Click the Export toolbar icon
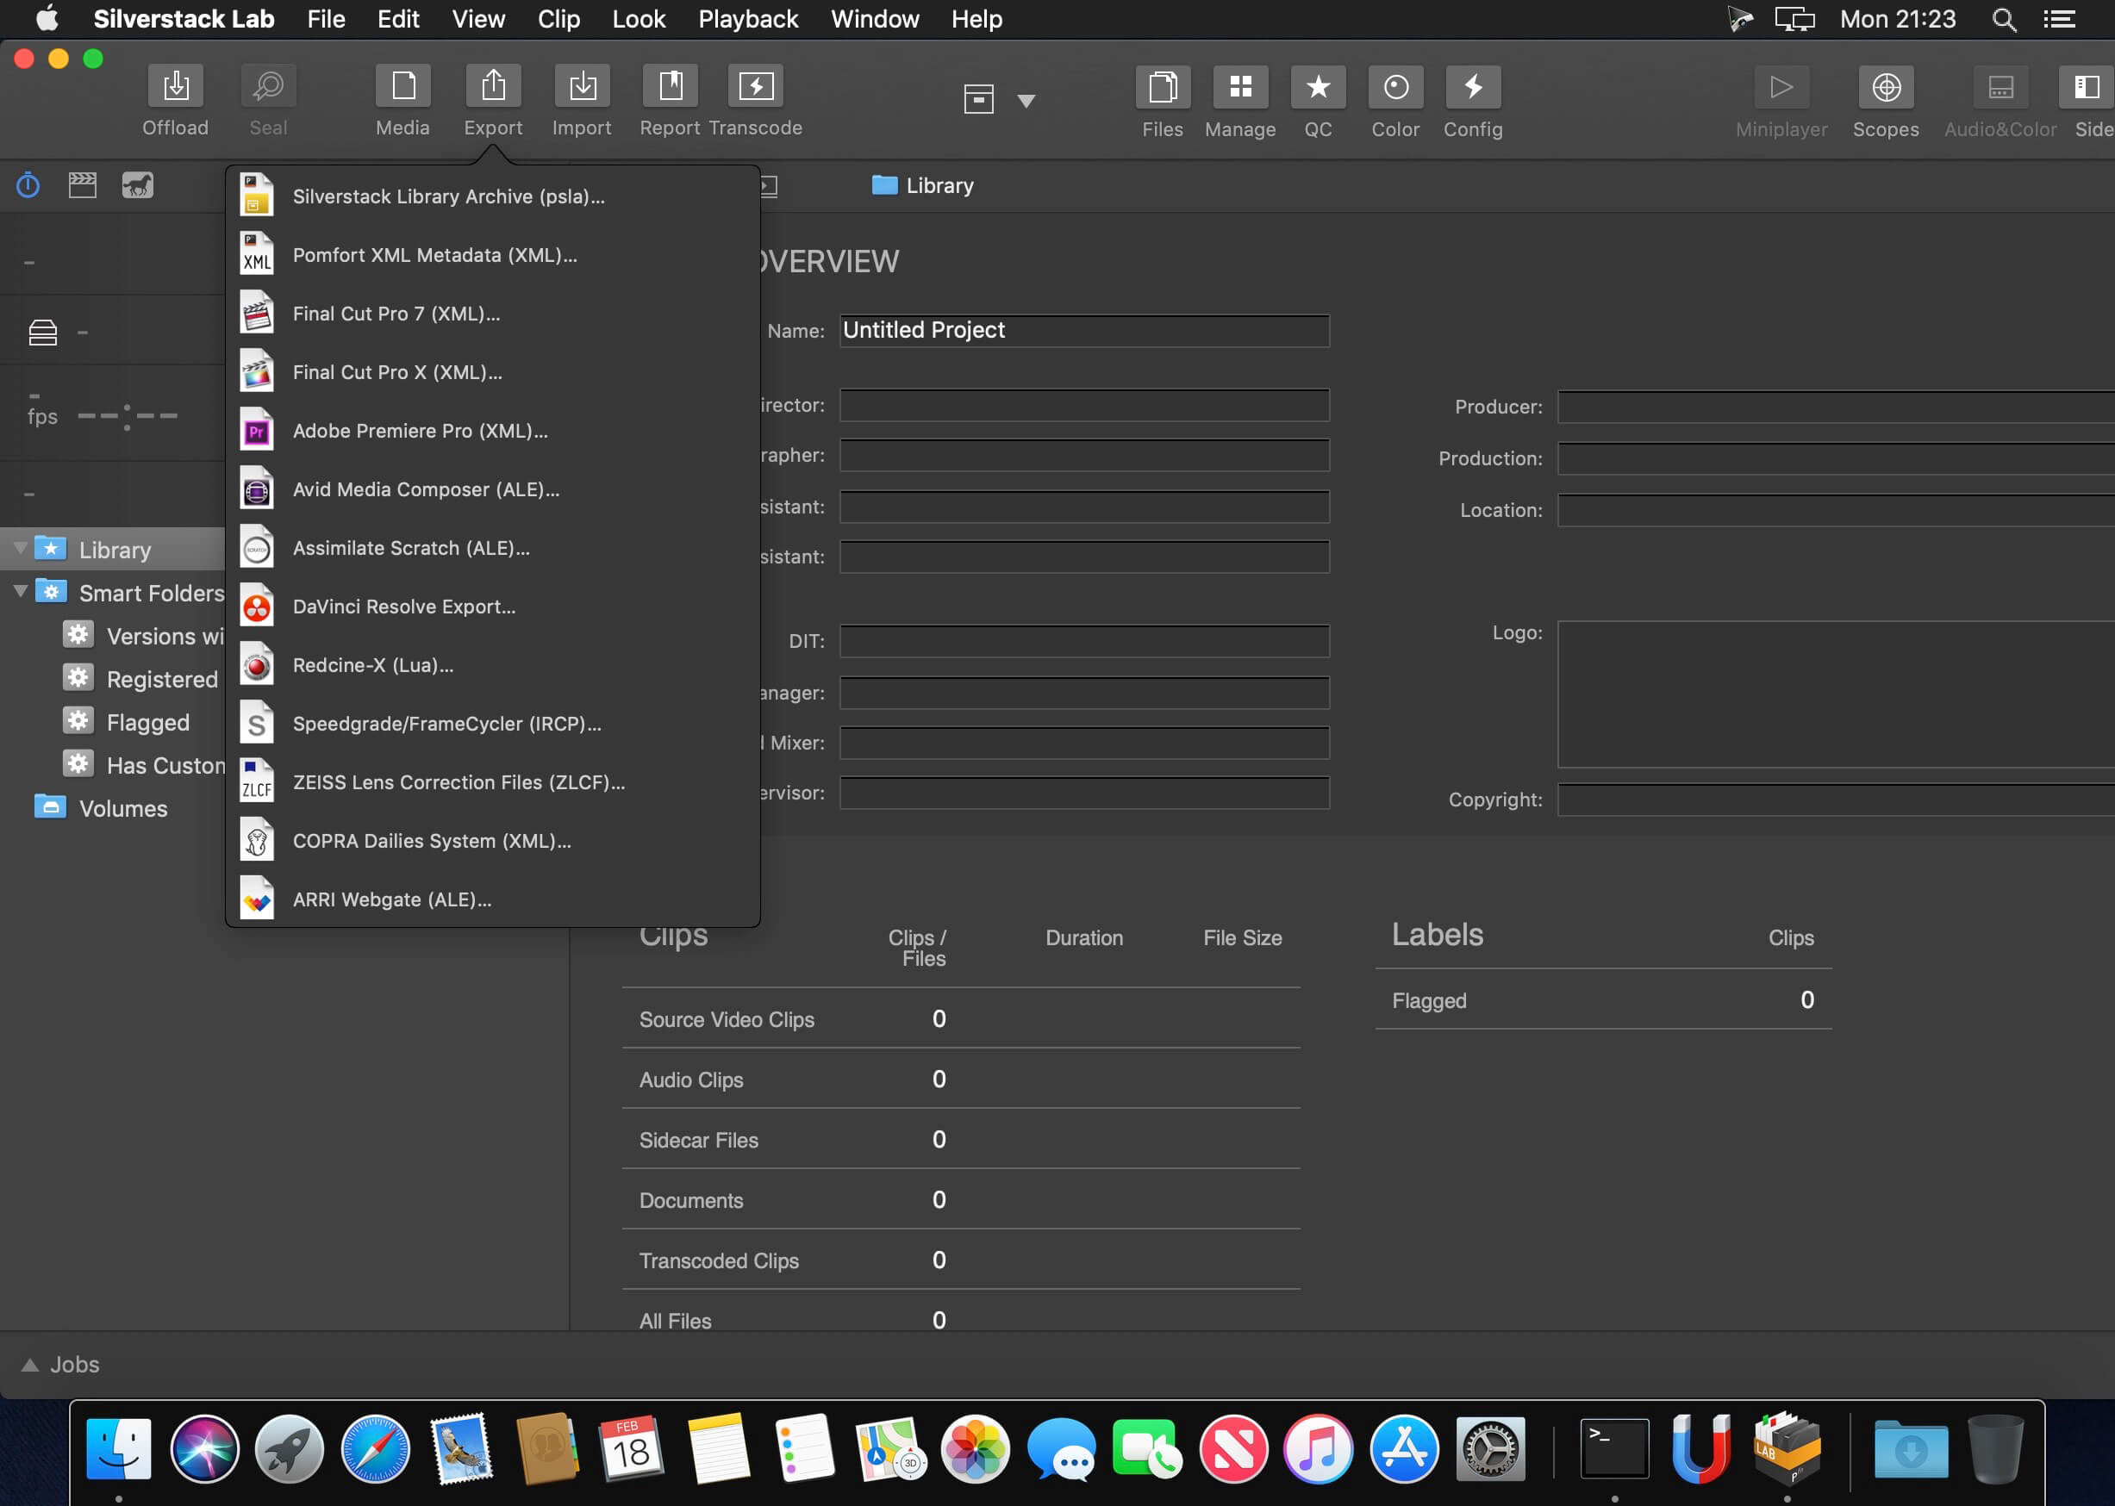 pyautogui.click(x=494, y=87)
